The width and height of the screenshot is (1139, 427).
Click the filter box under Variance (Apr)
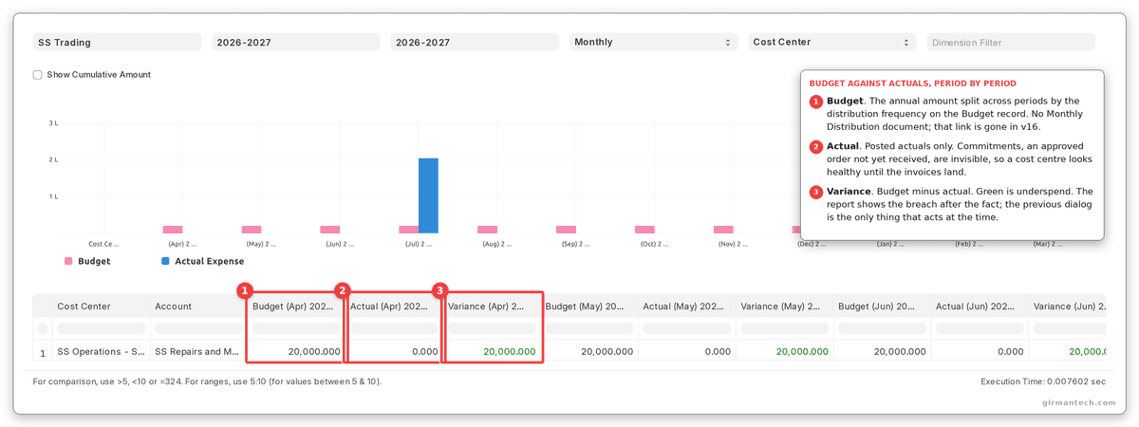(492, 328)
